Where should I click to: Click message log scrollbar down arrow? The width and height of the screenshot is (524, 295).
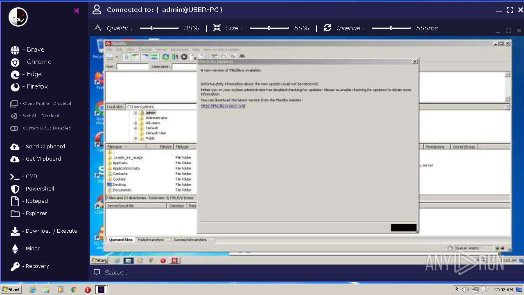(x=507, y=99)
